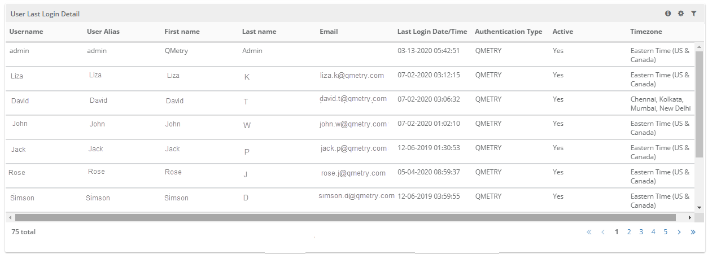Viewport: 708px width, 254px height.
Task: Sort by the First name column header
Action: point(182,32)
